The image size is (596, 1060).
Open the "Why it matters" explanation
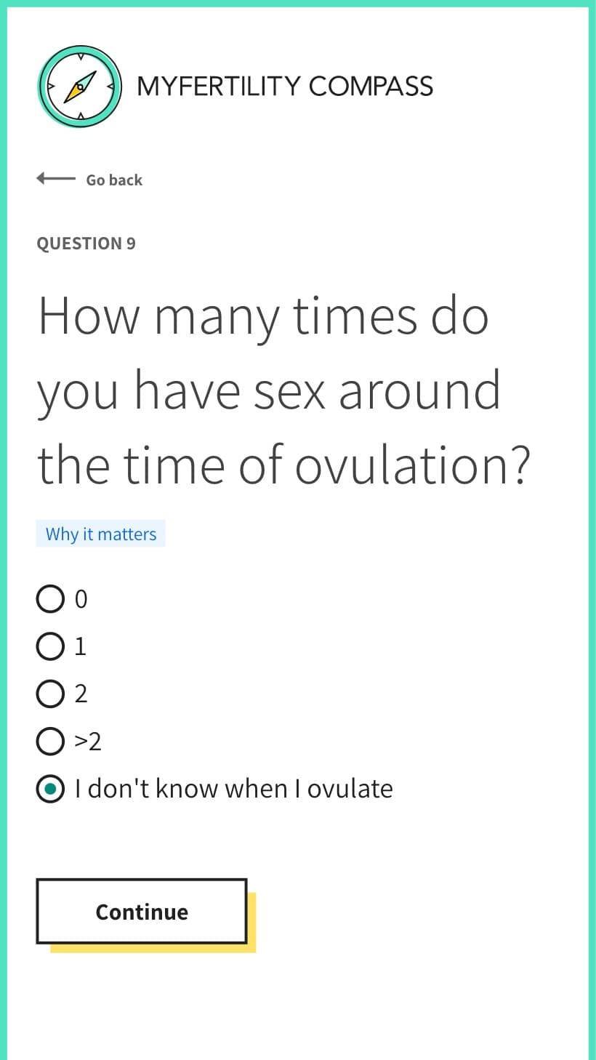point(101,534)
